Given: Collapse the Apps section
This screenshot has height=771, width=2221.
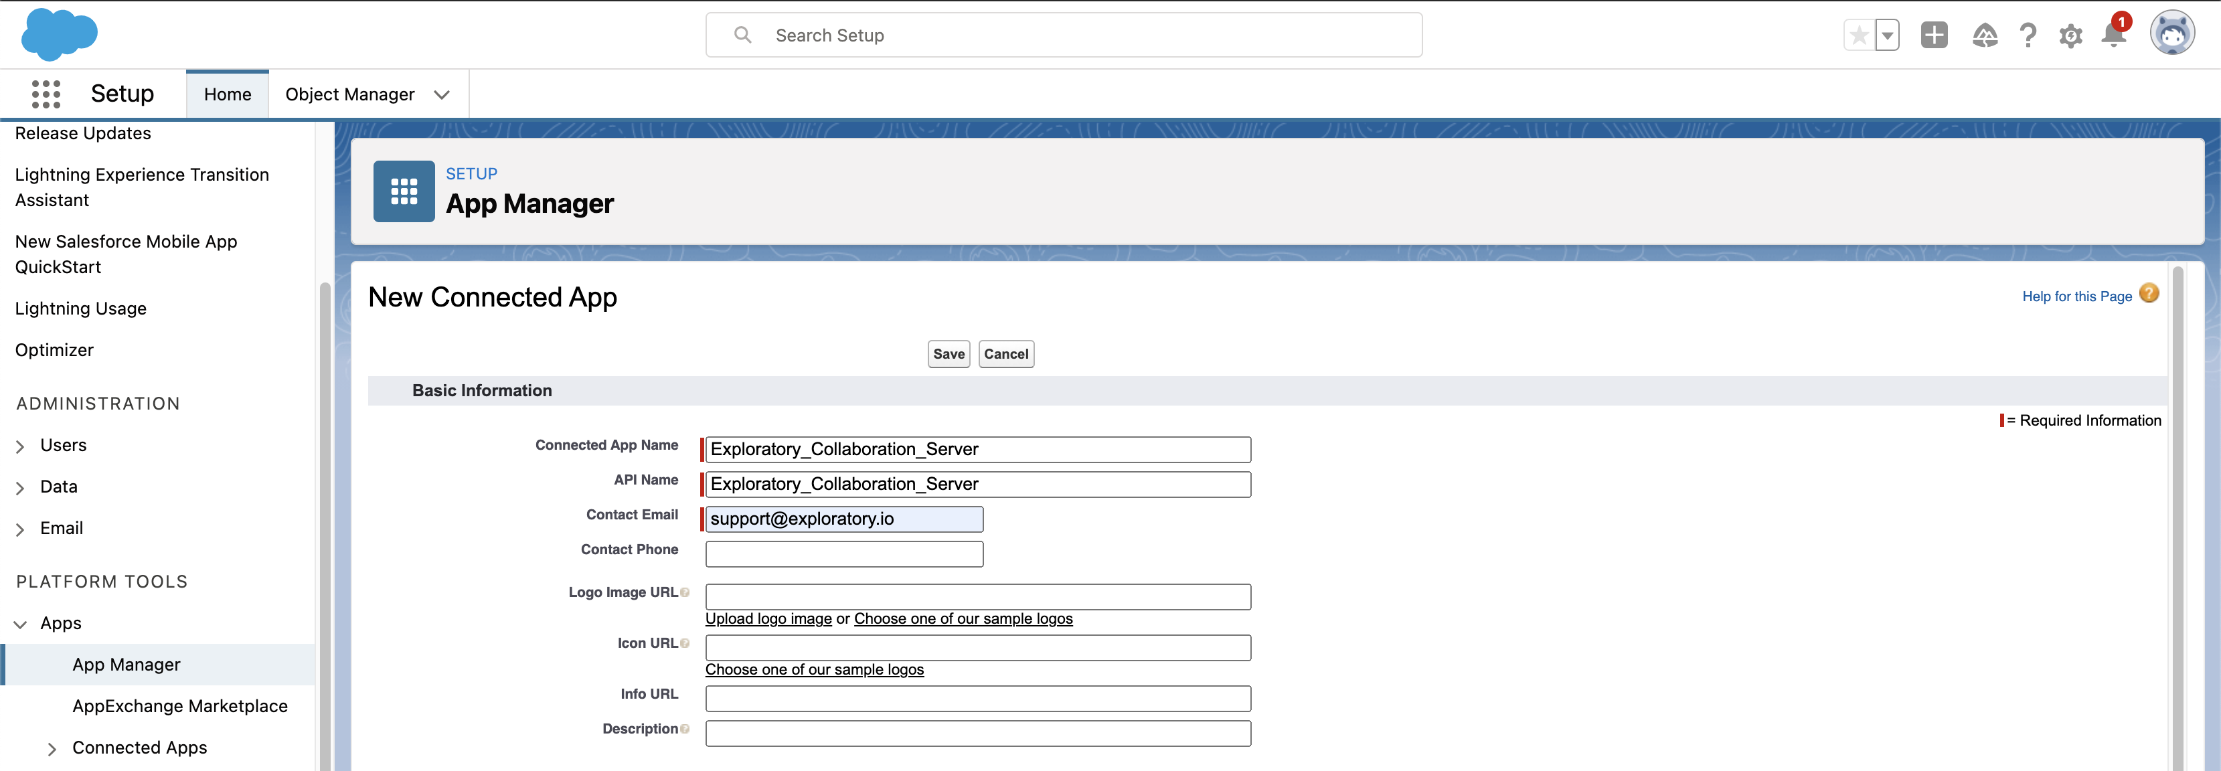Looking at the screenshot, I should click(21, 624).
